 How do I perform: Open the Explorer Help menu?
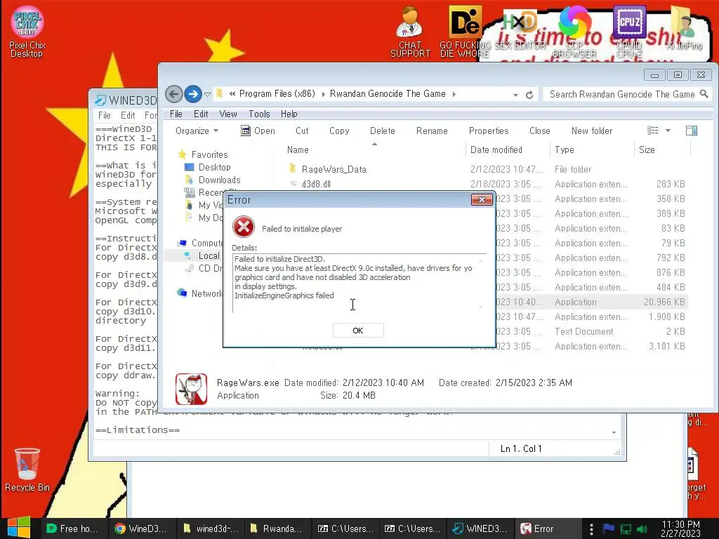(x=289, y=114)
